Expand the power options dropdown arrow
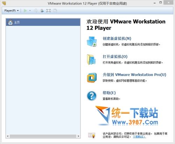The height and width of the screenshot is (144, 175). pyautogui.click(x=30, y=10)
